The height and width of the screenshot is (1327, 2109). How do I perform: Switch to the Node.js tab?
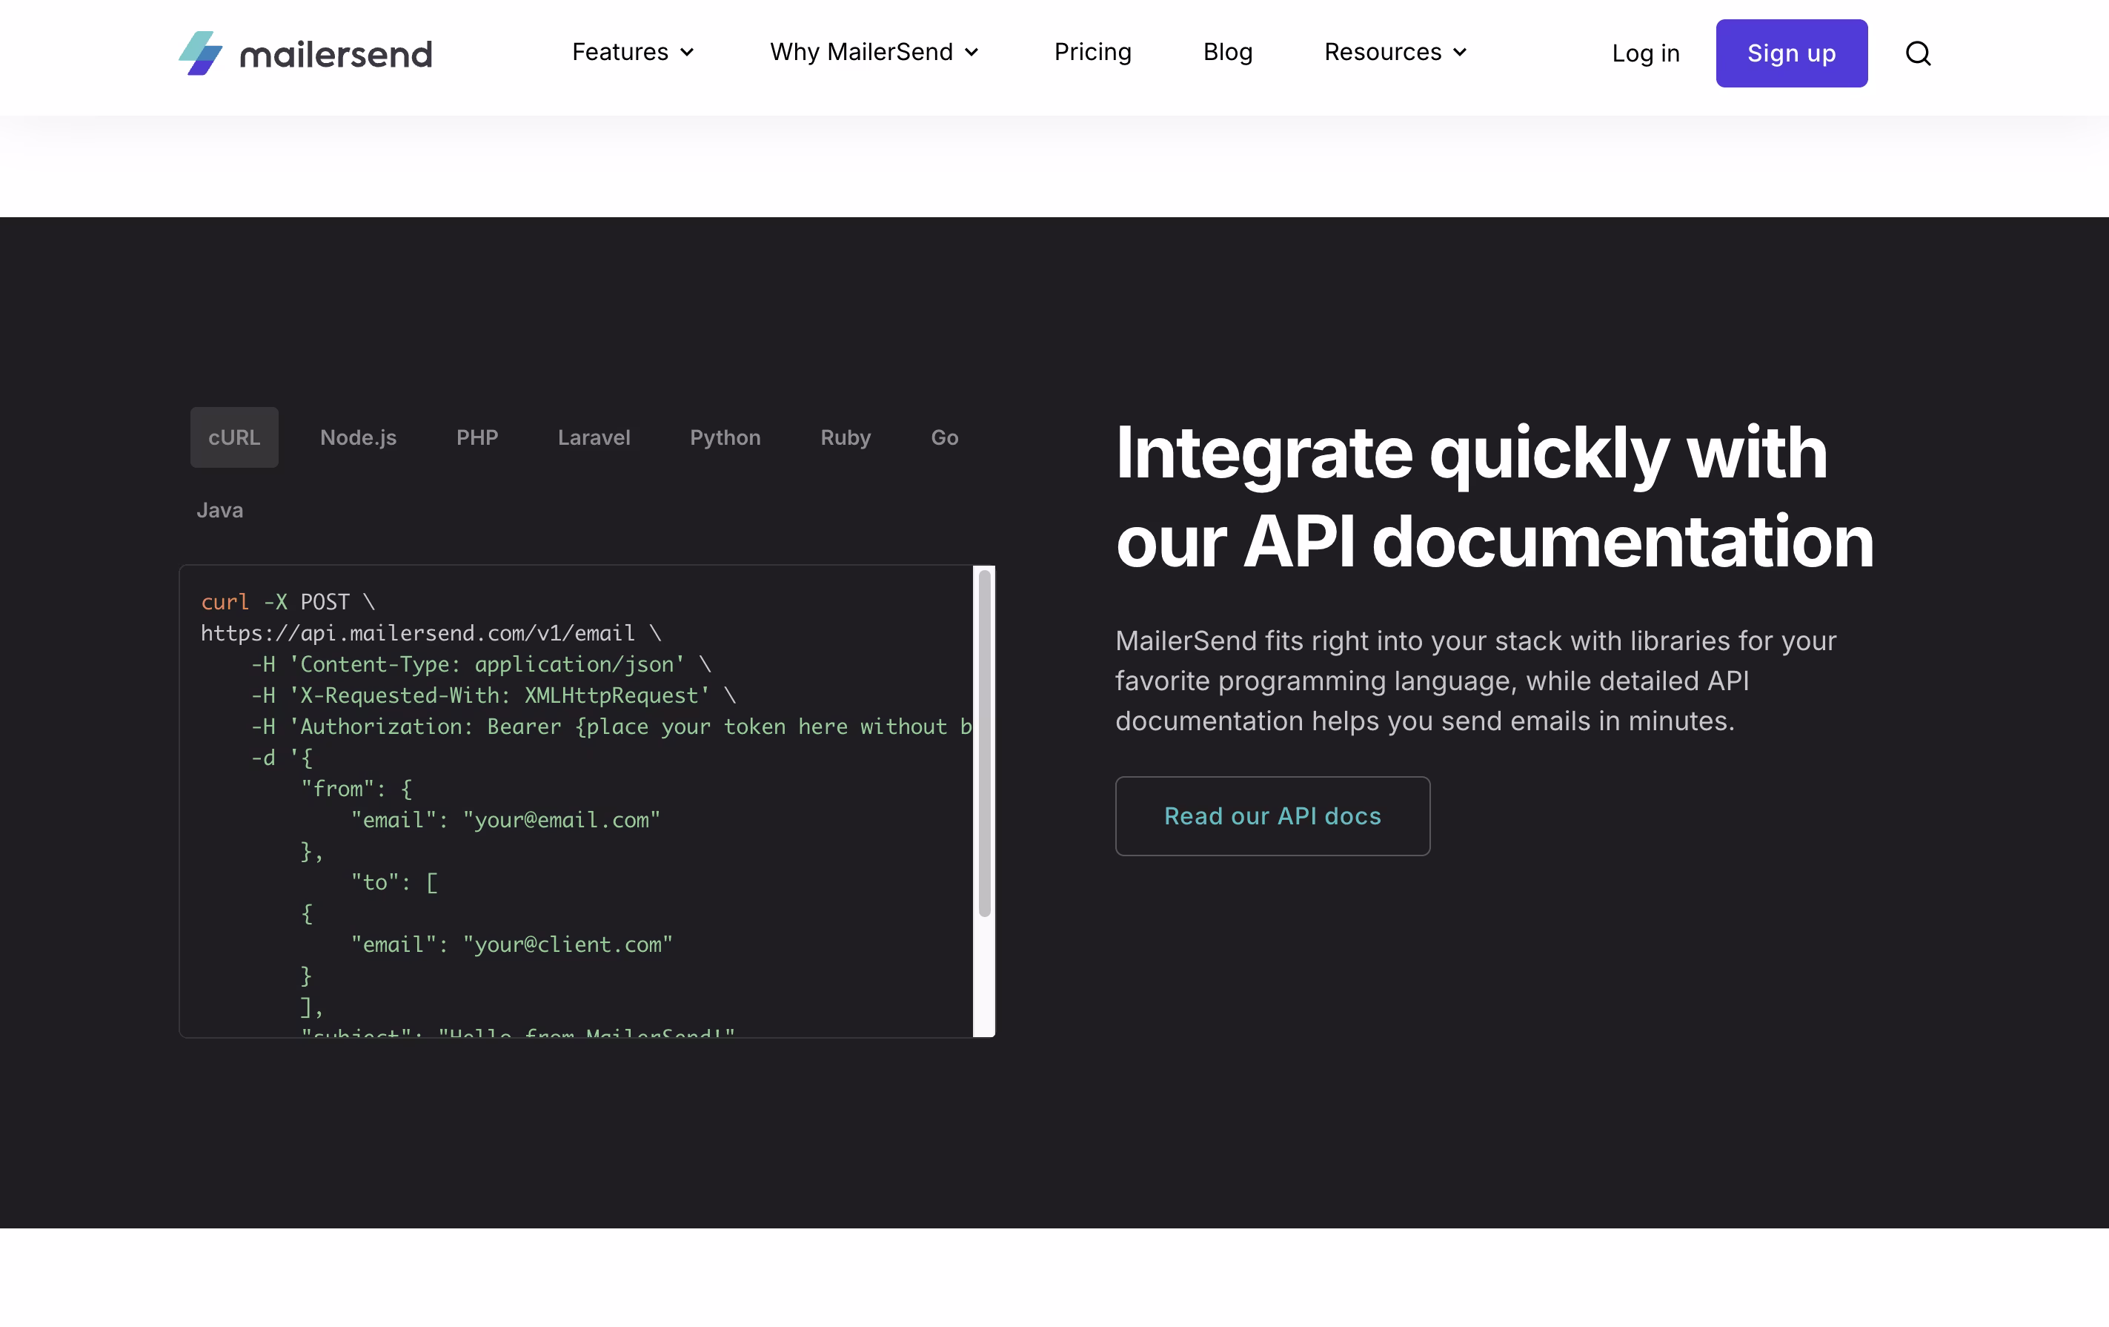coord(358,437)
